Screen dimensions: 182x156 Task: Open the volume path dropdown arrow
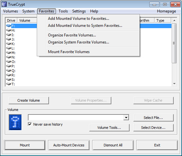pyautogui.click(x=126, y=118)
